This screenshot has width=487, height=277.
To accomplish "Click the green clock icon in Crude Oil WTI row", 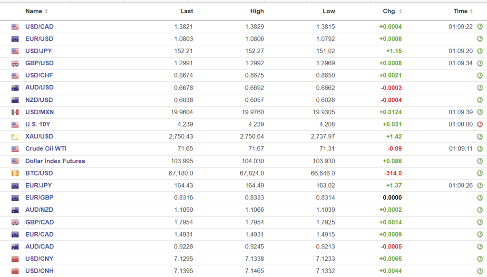I will point(480,149).
